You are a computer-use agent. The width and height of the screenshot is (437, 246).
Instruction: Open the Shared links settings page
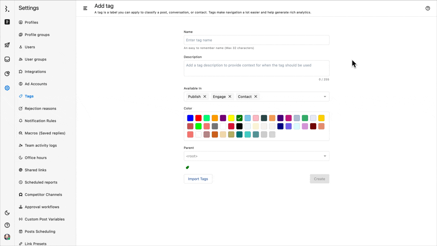[x=36, y=170]
